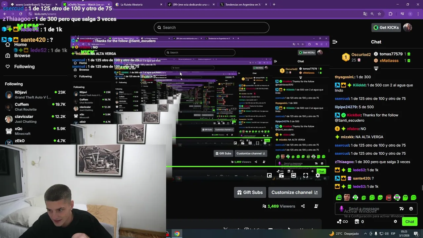
Task: Click username zThiaagoo in chat
Action: [x=344, y=162]
